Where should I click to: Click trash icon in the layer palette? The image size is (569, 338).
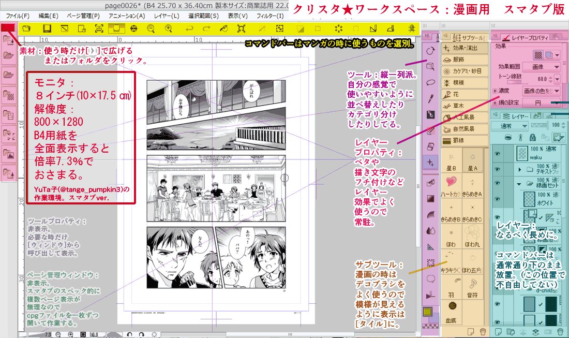[560, 331]
